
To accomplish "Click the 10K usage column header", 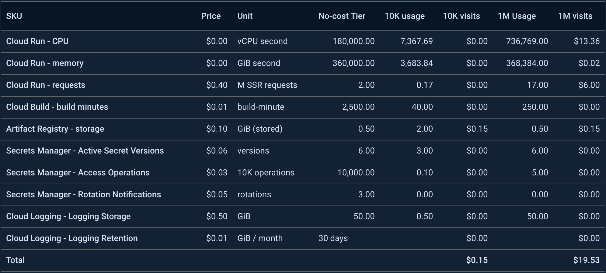I will (x=405, y=16).
